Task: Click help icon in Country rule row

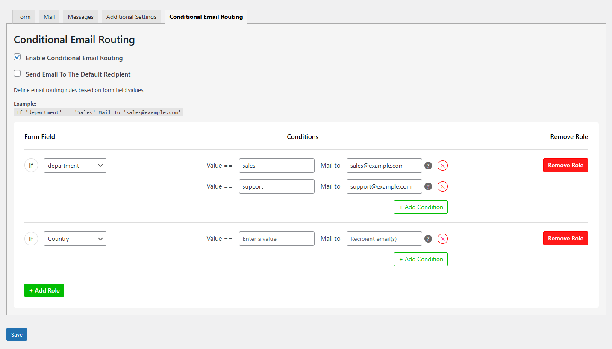Action: 428,239
